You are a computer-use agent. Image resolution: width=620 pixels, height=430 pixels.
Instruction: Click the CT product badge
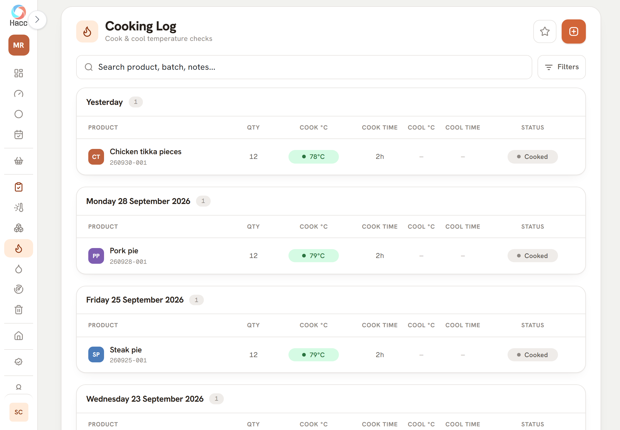click(96, 157)
